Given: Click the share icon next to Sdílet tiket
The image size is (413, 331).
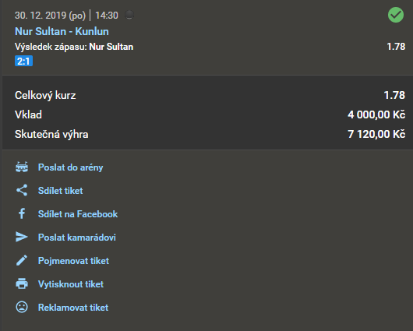Looking at the screenshot, I should 22,190.
